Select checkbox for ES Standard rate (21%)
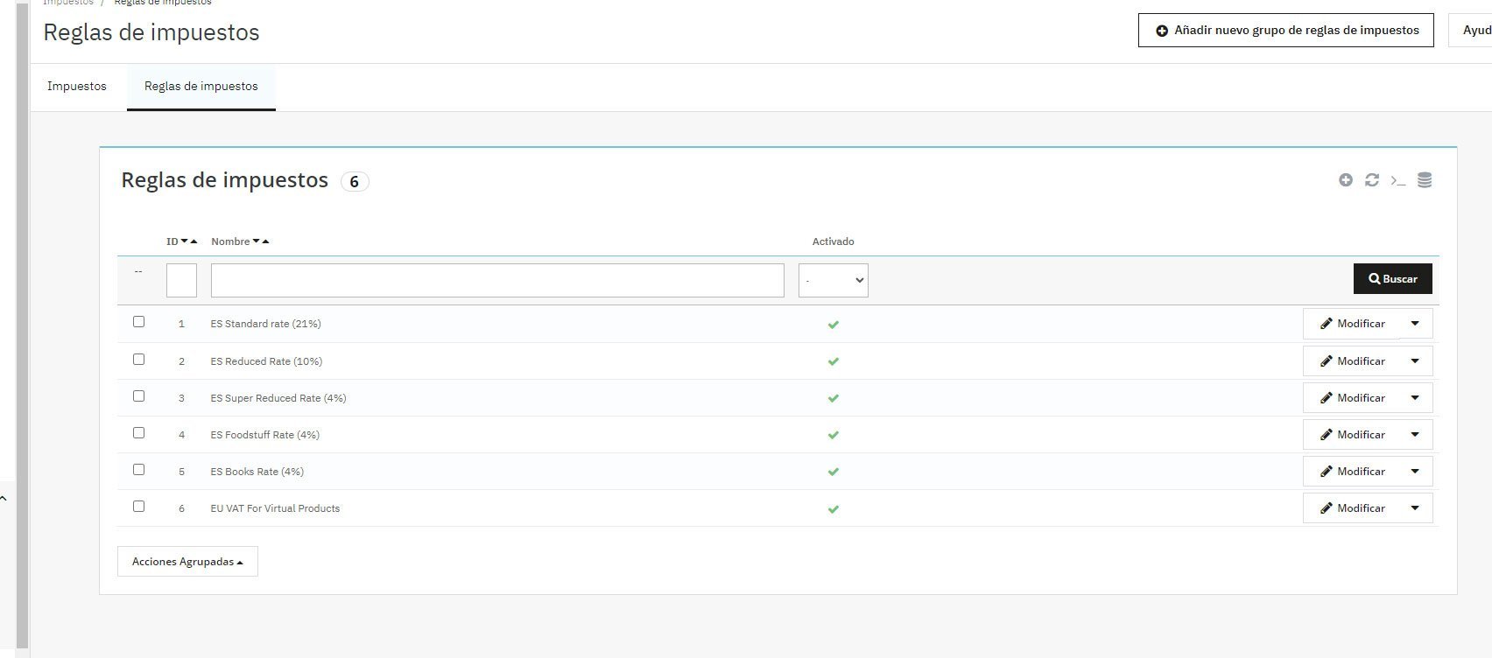The image size is (1492, 658). 138,322
